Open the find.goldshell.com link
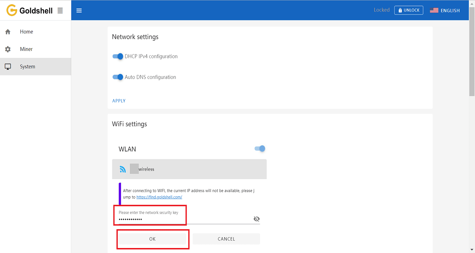The width and height of the screenshot is (475, 253). (159, 197)
